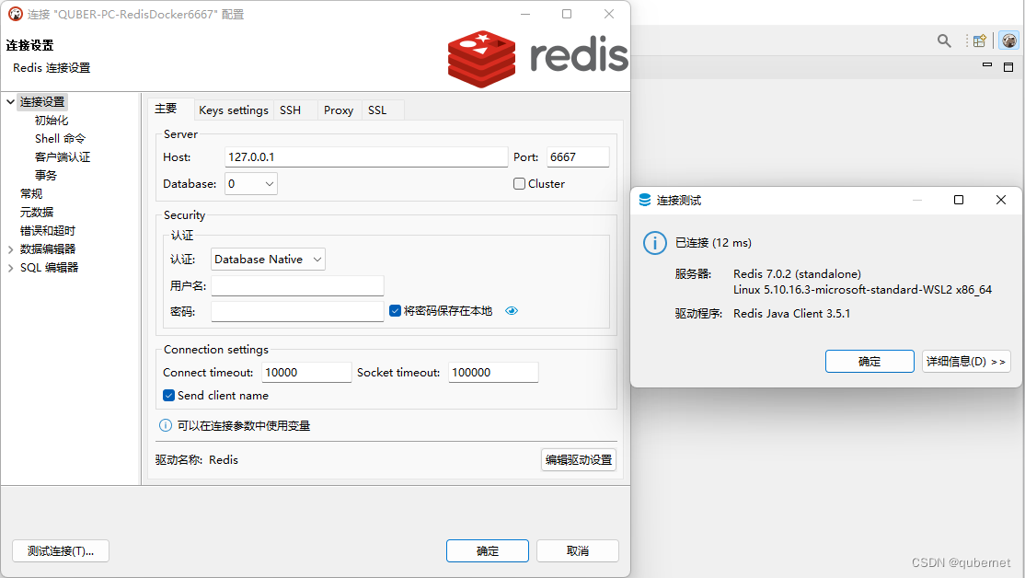1025x578 pixels.
Task: Select 客户端认证 in the tree
Action: click(62, 156)
